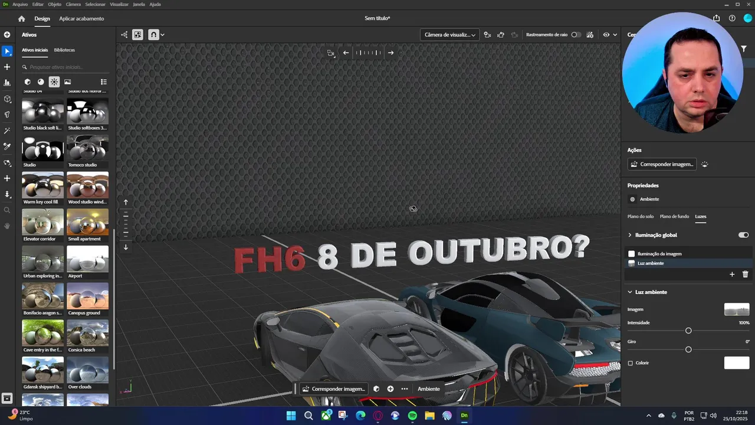Open the help question mark icon
Viewport: 755px width, 425px height.
732,18
